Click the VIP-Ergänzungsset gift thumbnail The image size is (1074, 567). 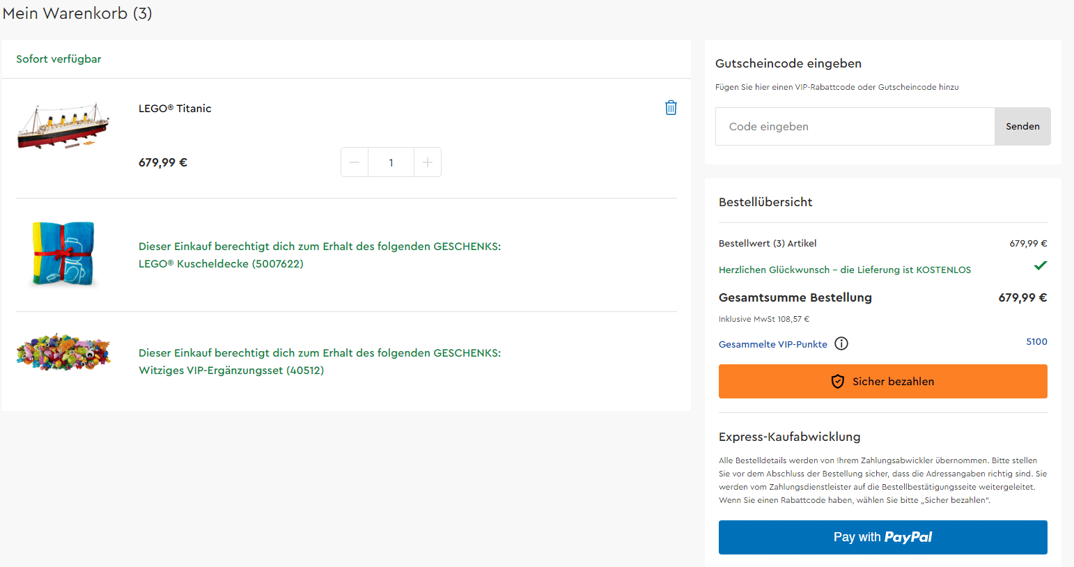coord(63,352)
